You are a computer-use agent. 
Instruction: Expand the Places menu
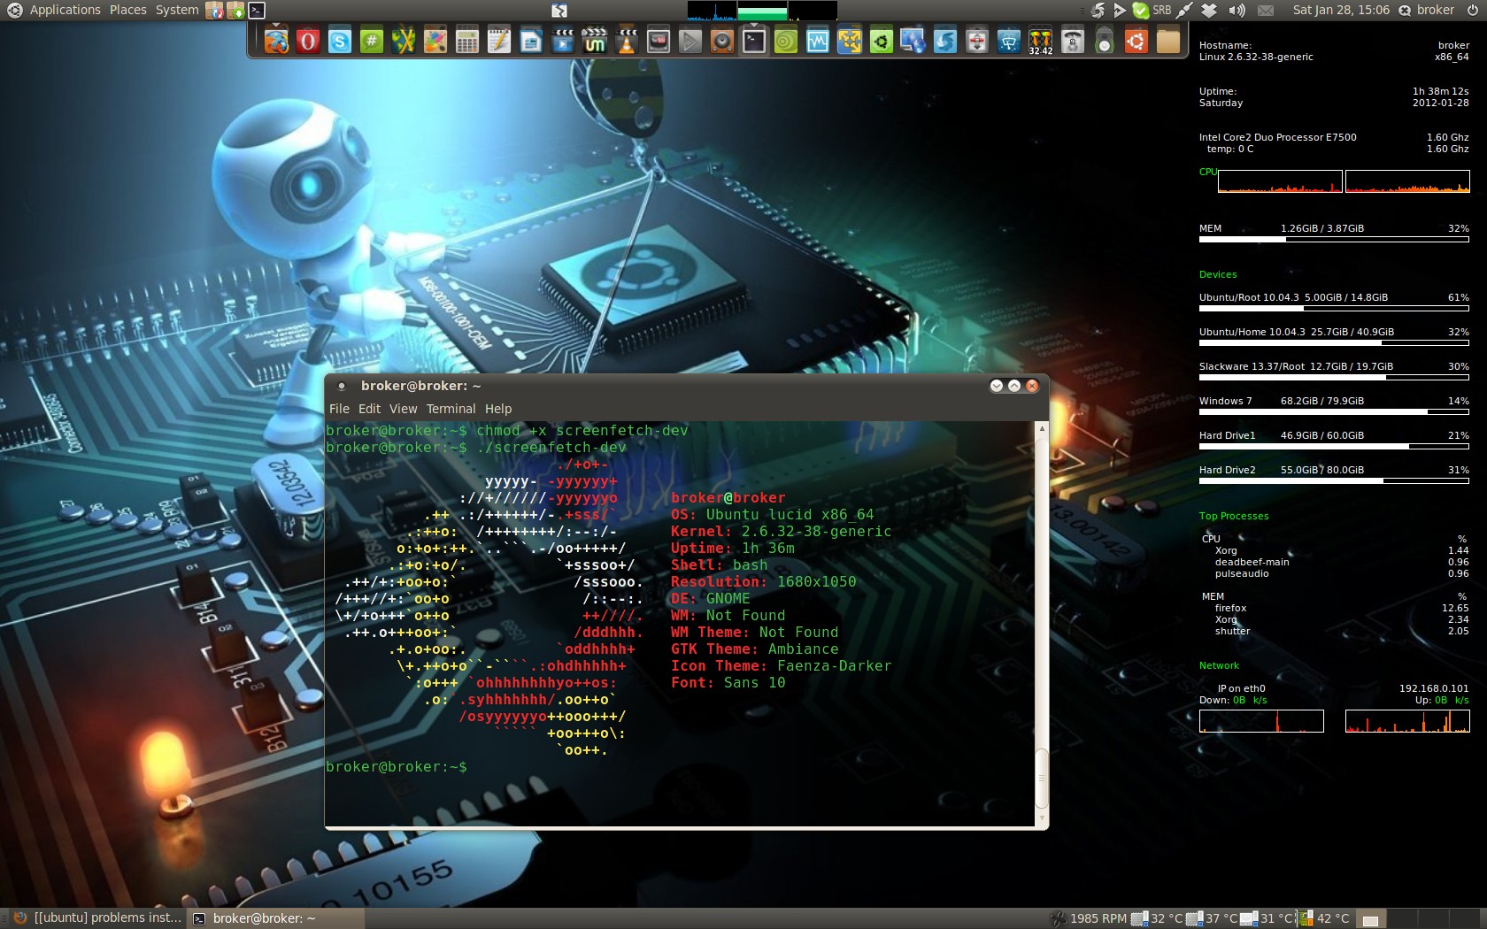point(128,10)
